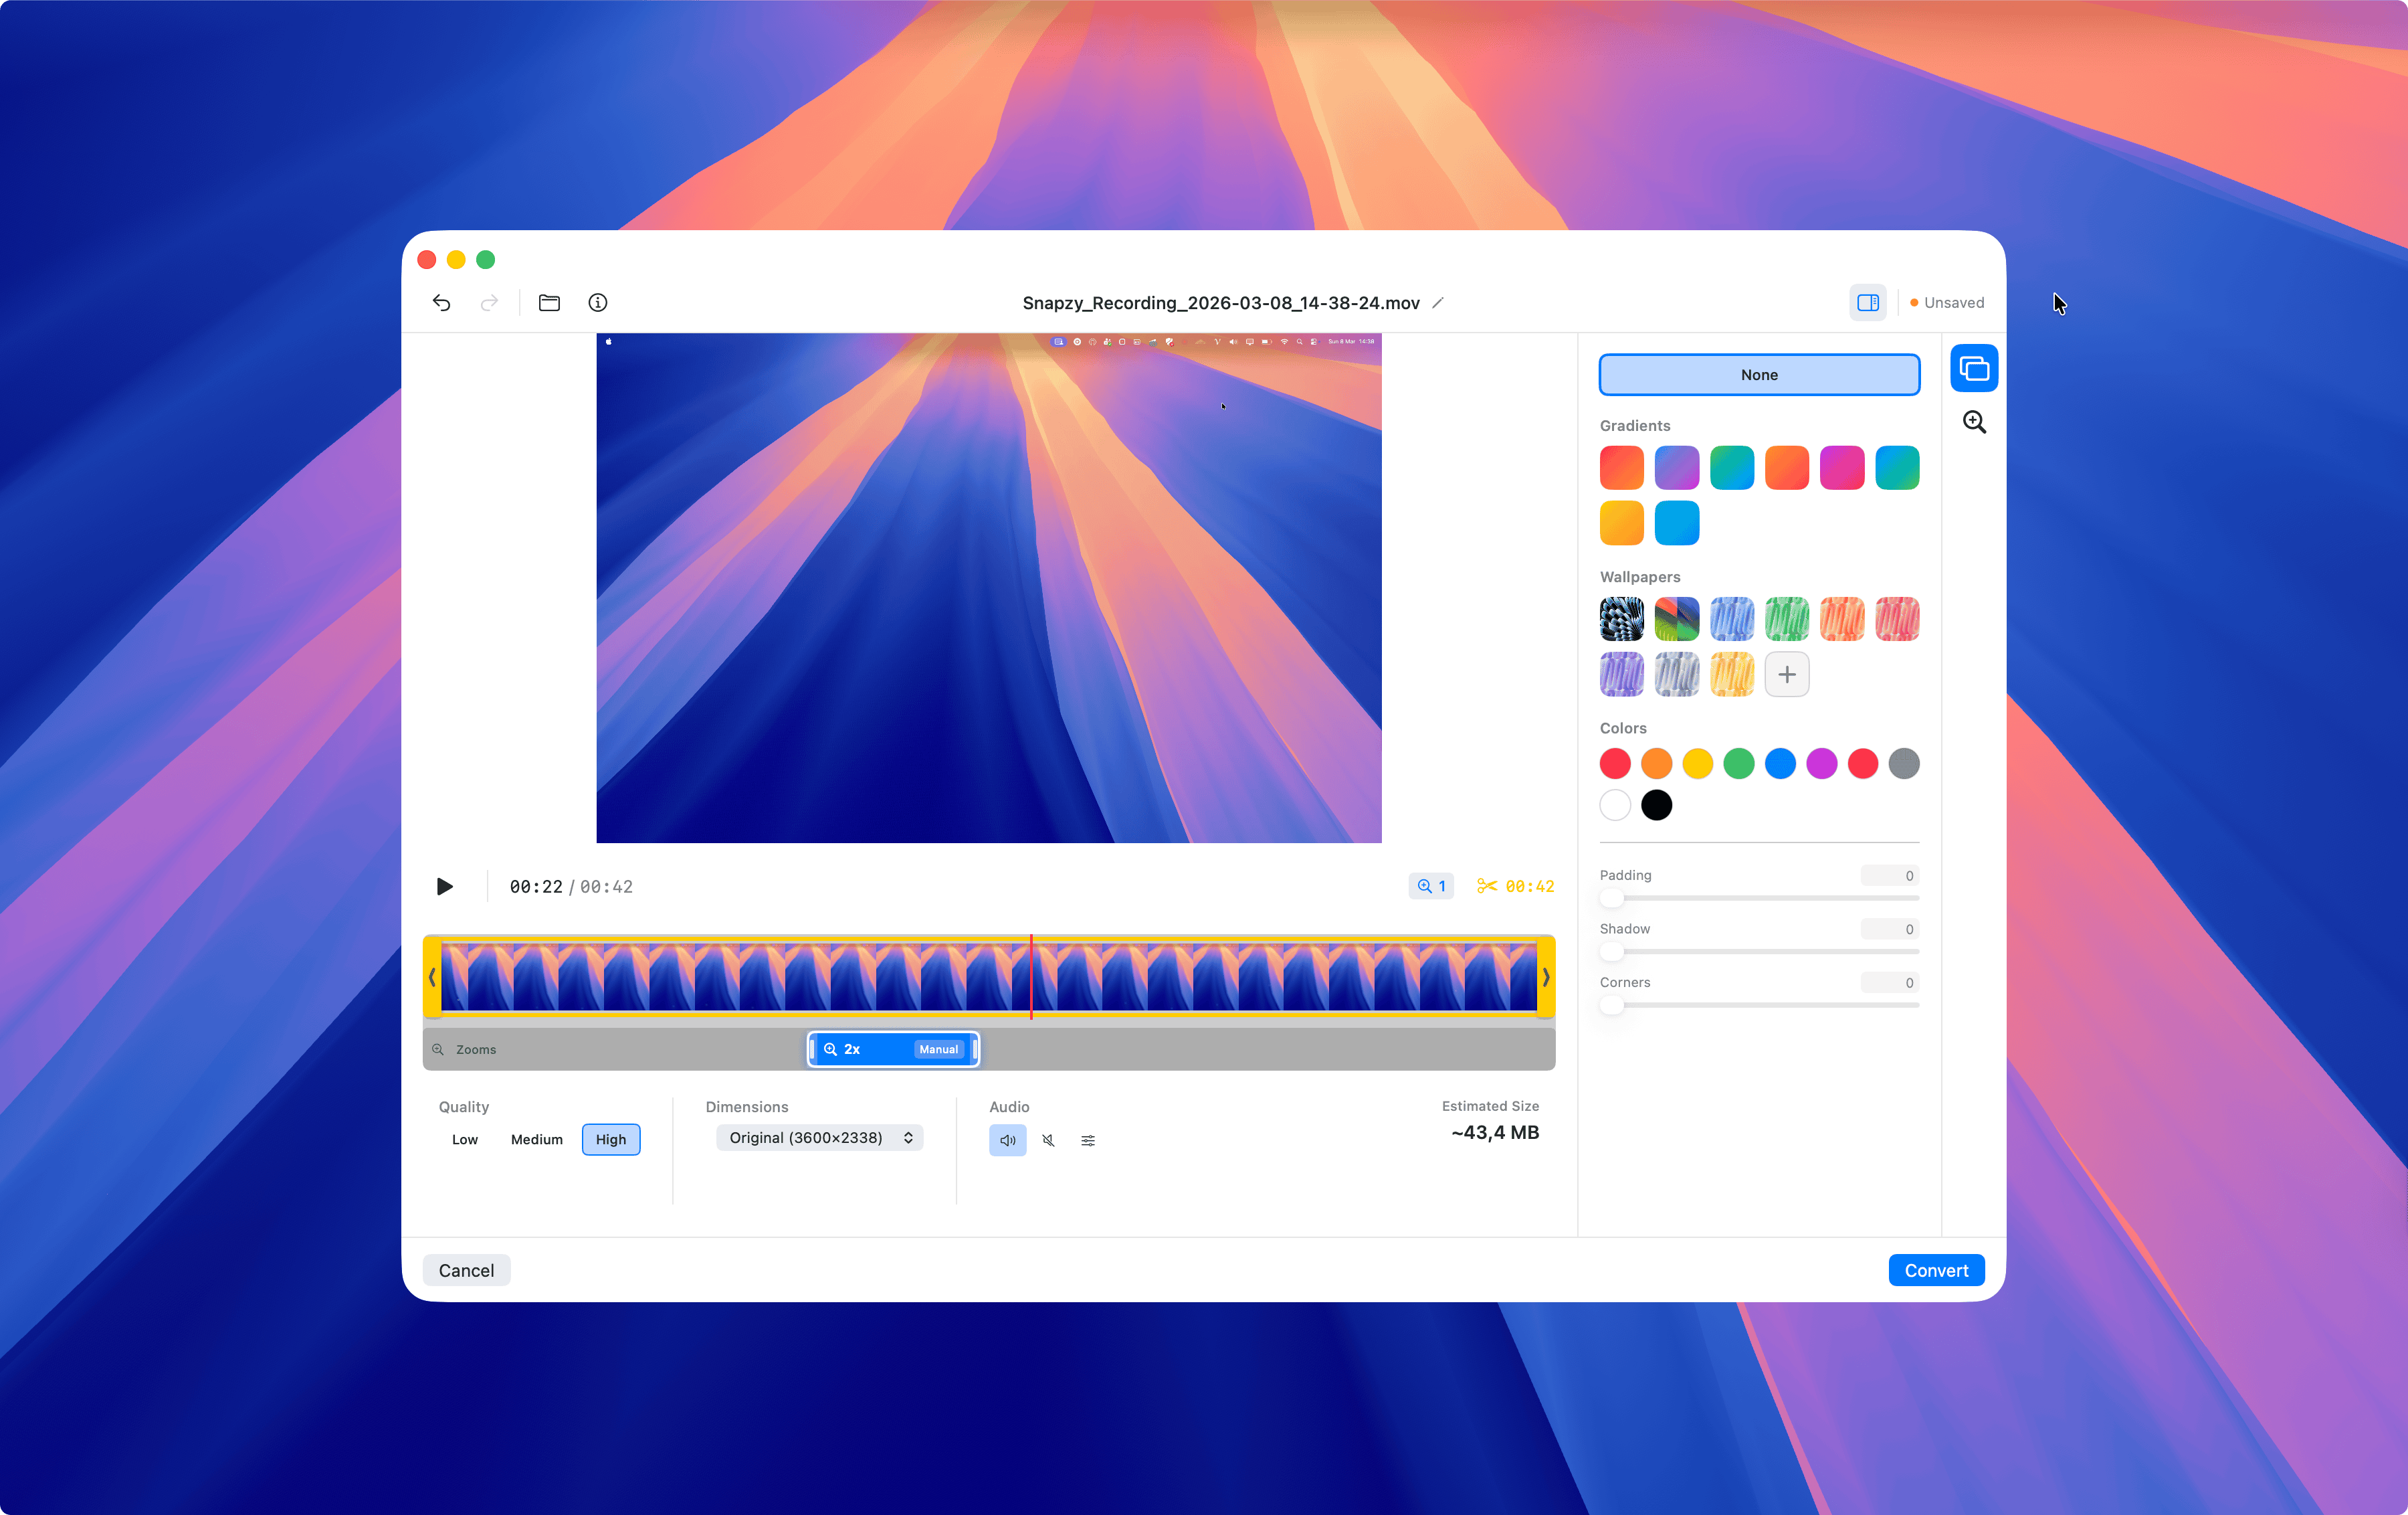Open the Dimensions Original (3600×2338) dropdown
Screen dimensions: 2408x1515
(x=819, y=1138)
